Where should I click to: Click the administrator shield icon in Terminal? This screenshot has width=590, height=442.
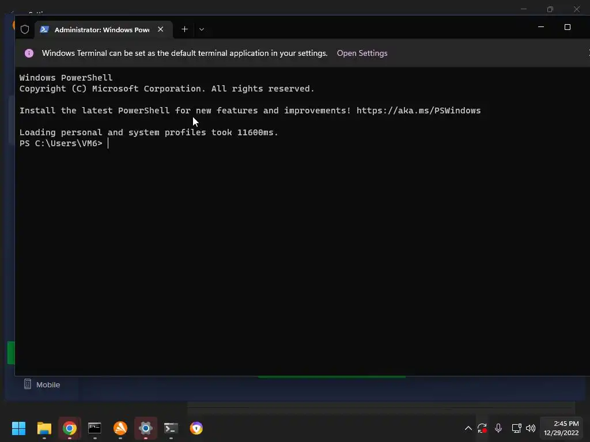point(25,29)
